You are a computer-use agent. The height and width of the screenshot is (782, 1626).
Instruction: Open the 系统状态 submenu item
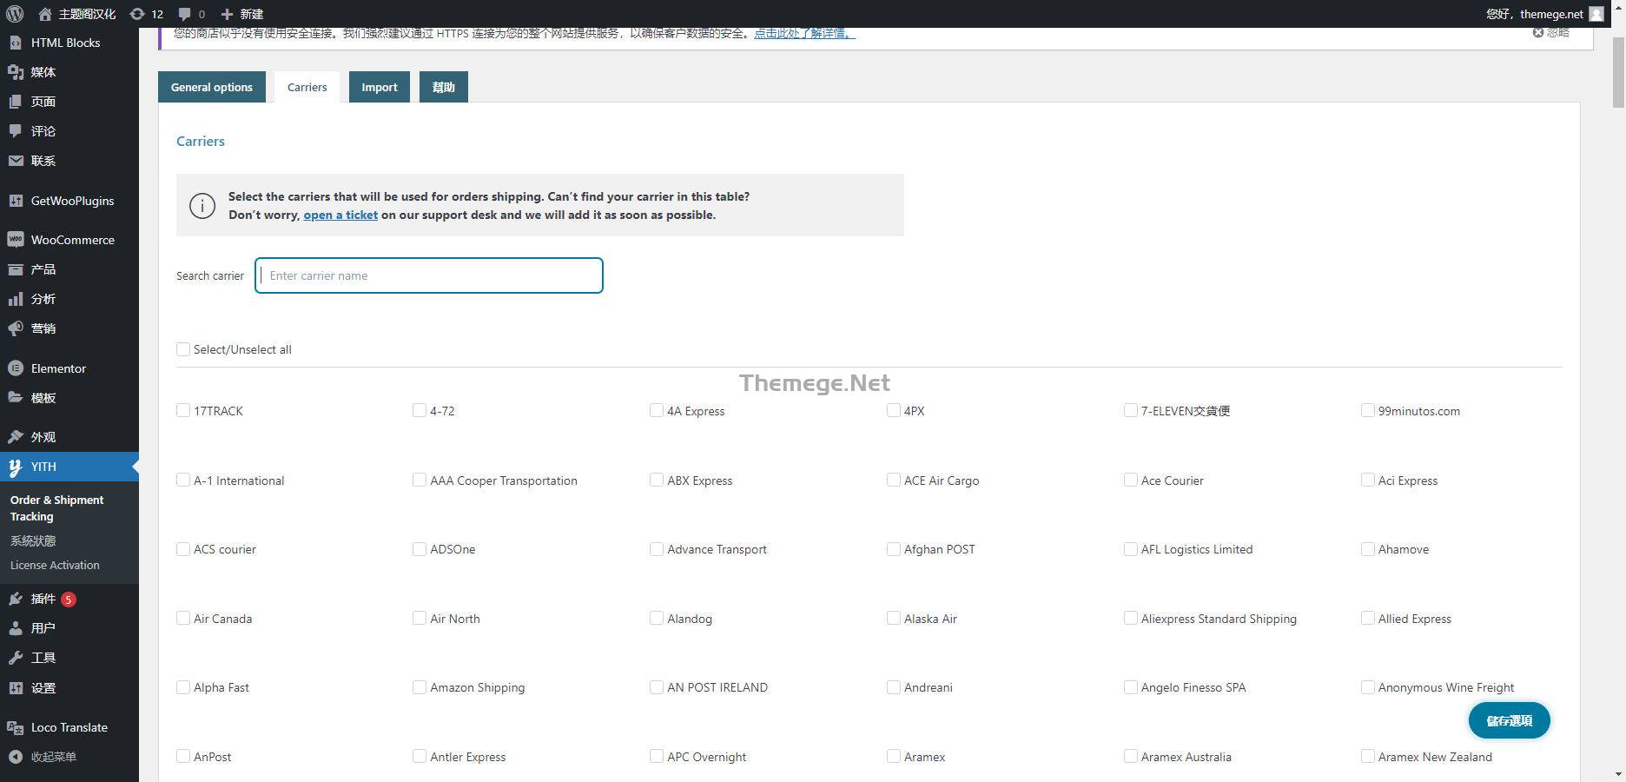tap(33, 540)
